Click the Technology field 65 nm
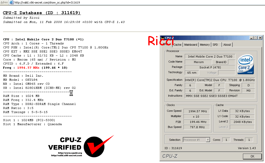 pos(192,73)
